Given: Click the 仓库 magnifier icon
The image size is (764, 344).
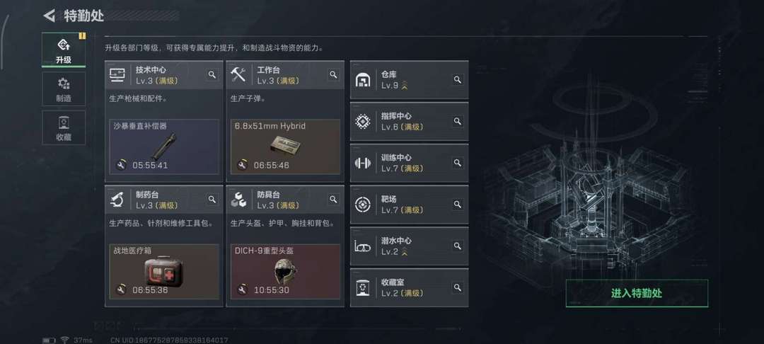Looking at the screenshot, I should pos(458,79).
